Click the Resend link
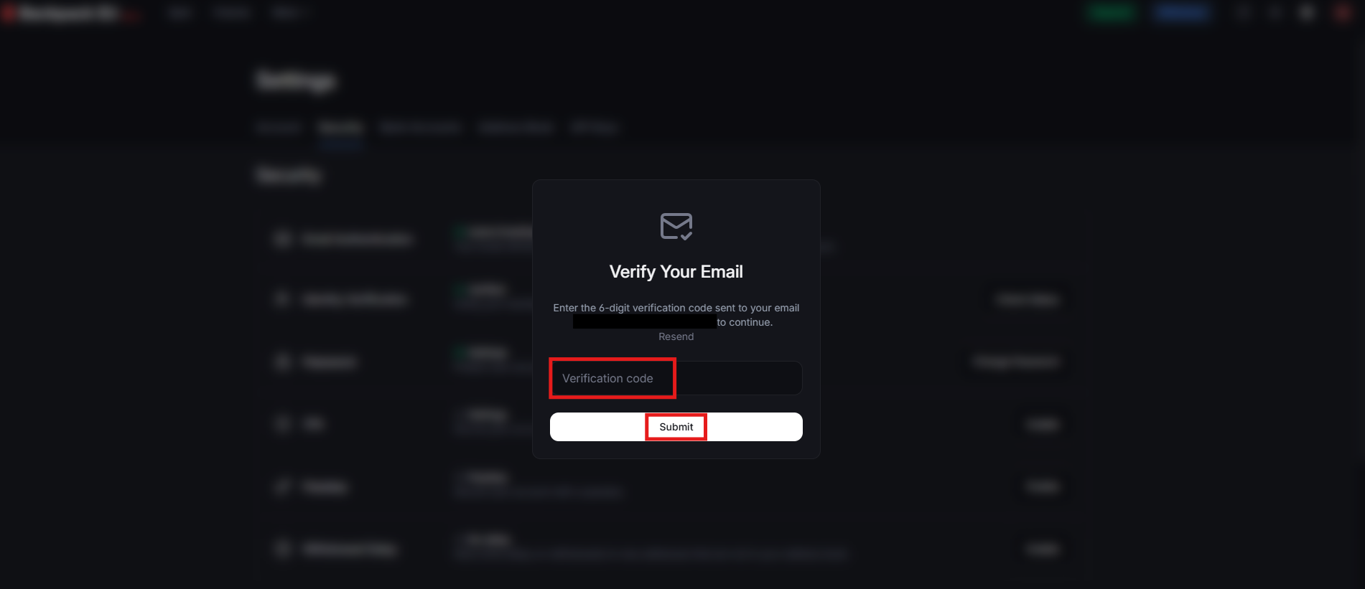The width and height of the screenshot is (1365, 589). (676, 336)
